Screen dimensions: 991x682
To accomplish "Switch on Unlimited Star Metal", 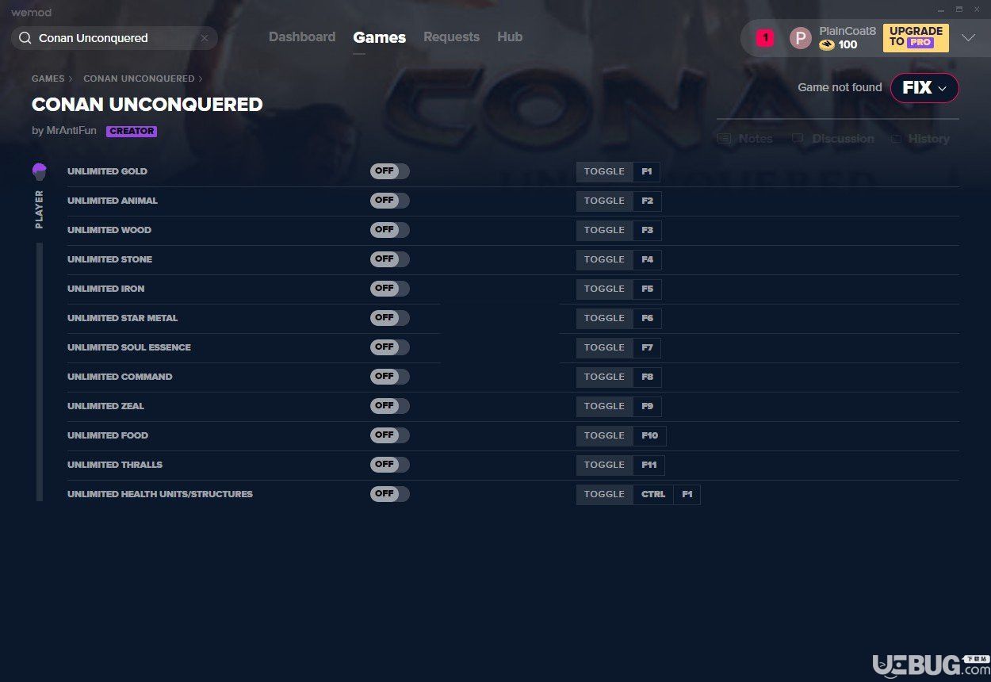I will pyautogui.click(x=390, y=318).
